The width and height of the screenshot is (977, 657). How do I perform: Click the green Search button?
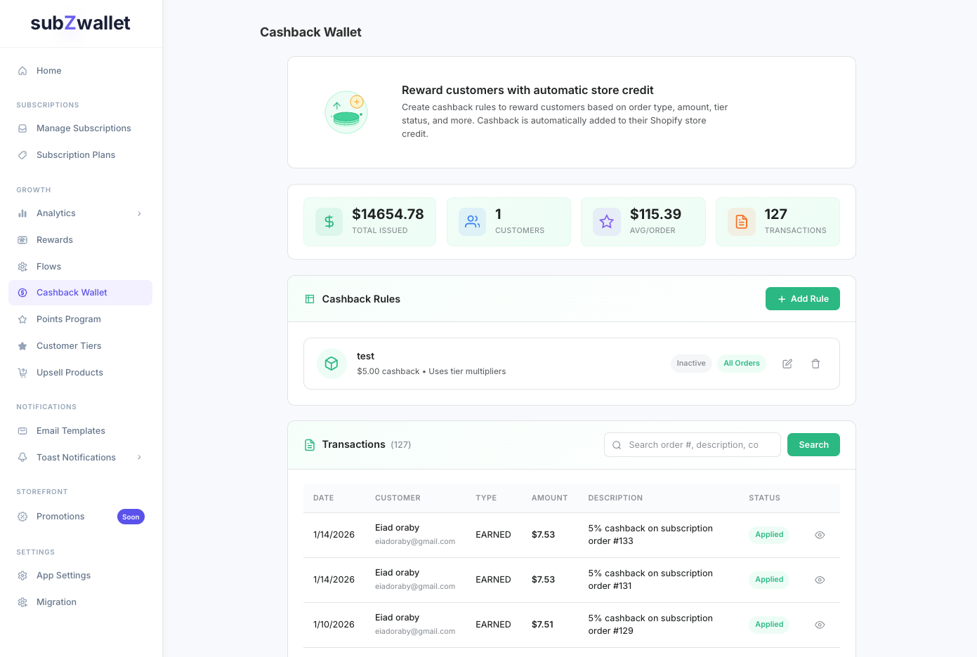pyautogui.click(x=813, y=445)
